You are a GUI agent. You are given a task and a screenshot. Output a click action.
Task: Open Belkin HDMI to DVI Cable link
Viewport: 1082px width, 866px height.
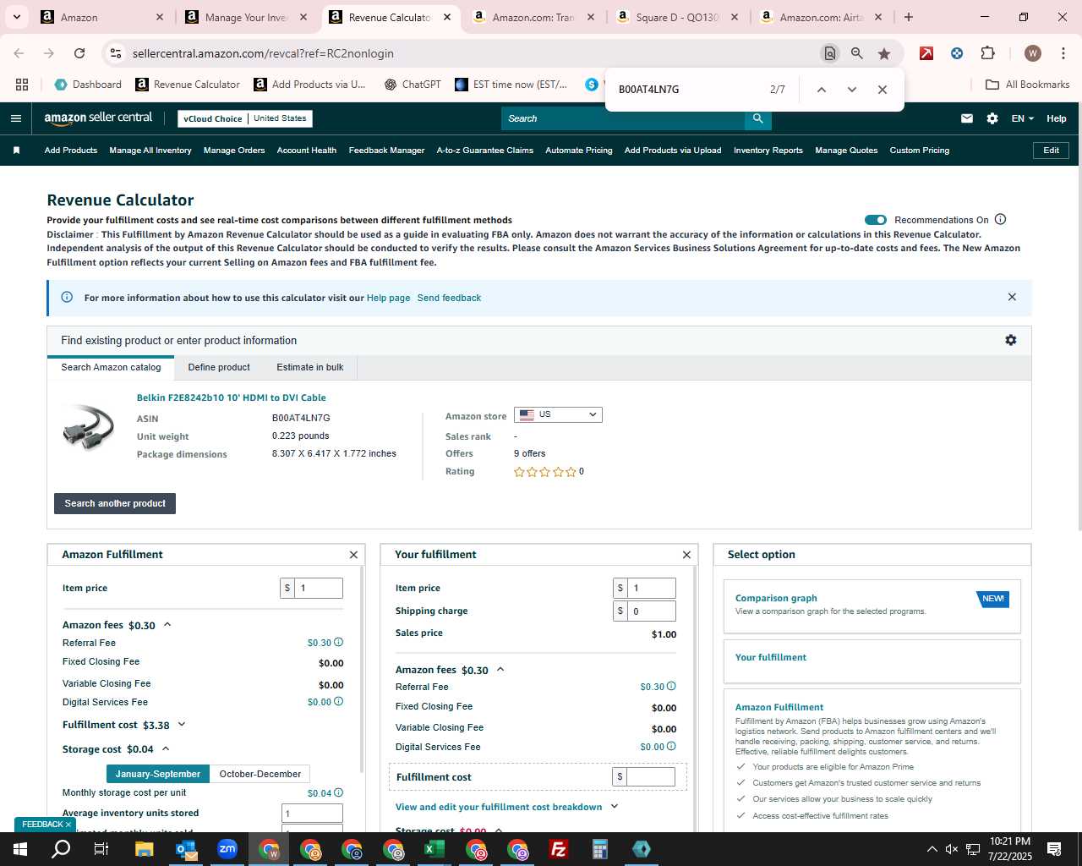[x=231, y=397]
